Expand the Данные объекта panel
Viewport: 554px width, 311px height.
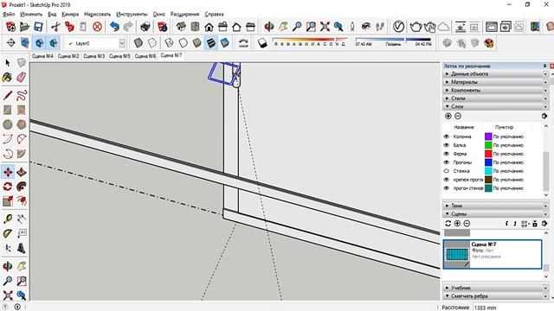point(496,74)
